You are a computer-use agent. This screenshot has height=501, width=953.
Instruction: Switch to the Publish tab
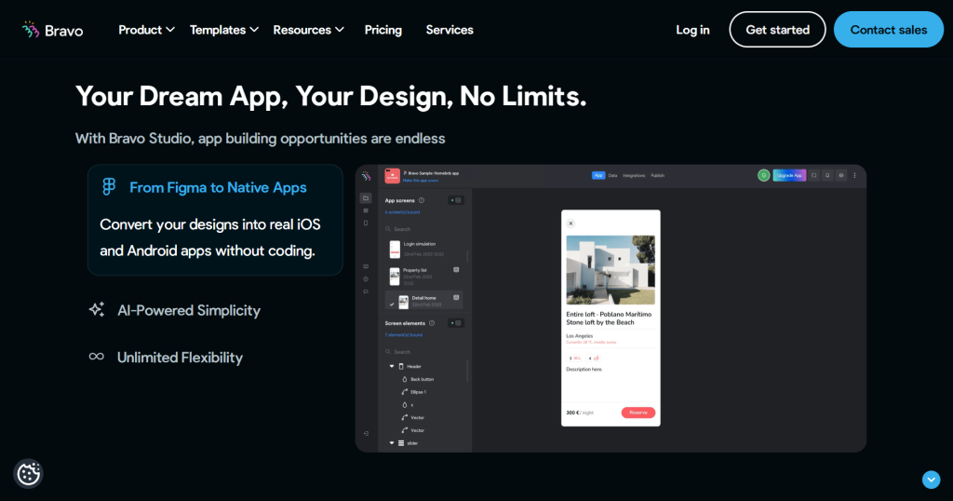(658, 175)
